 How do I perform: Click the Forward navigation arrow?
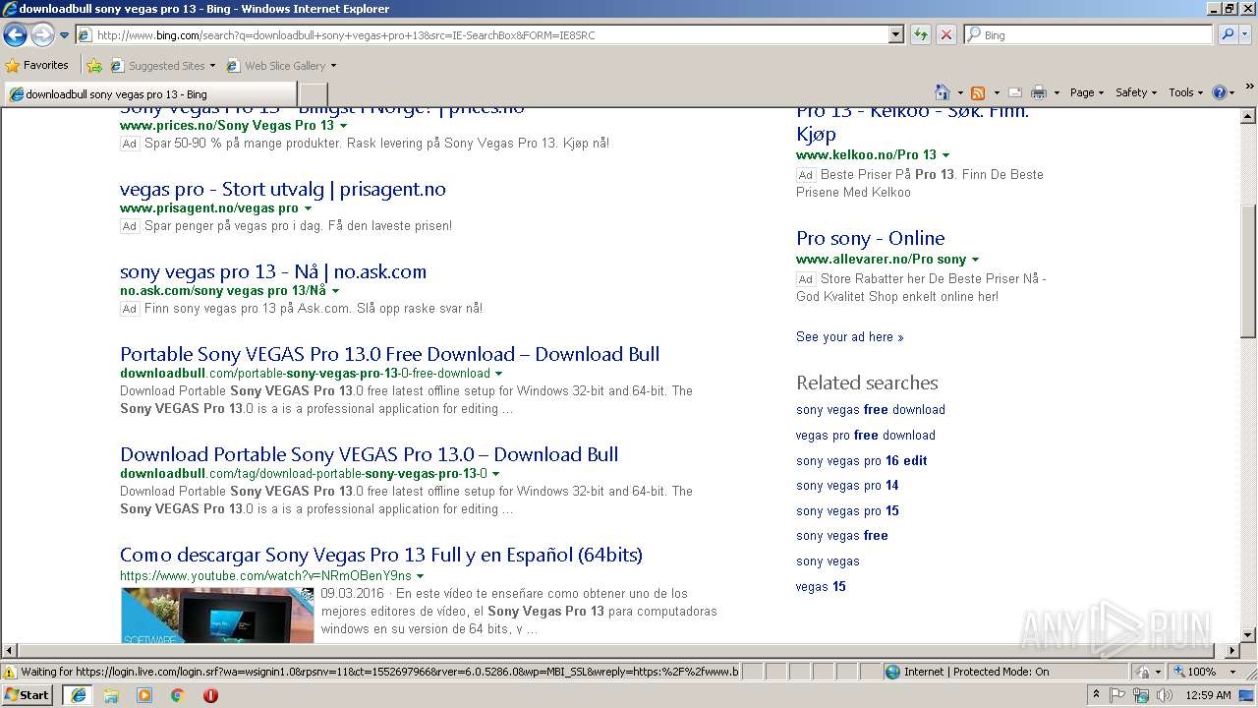click(42, 35)
